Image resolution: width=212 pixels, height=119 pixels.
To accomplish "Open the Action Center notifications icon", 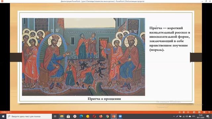I will (x=208, y=116).
